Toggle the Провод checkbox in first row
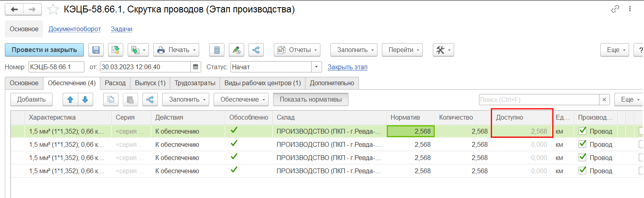 coord(583,131)
